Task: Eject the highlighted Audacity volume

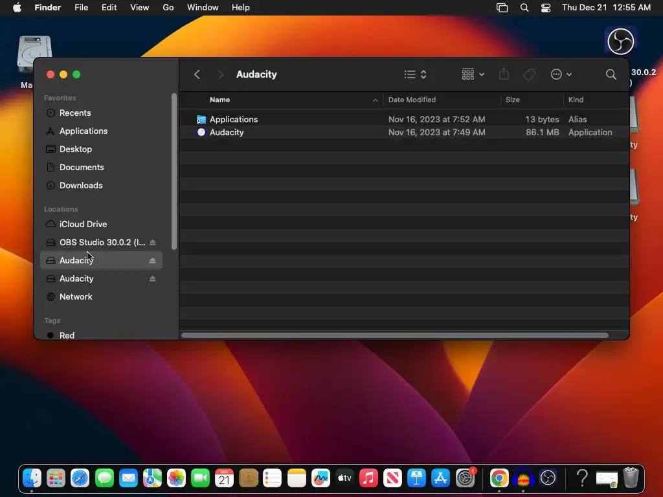Action: (x=153, y=261)
